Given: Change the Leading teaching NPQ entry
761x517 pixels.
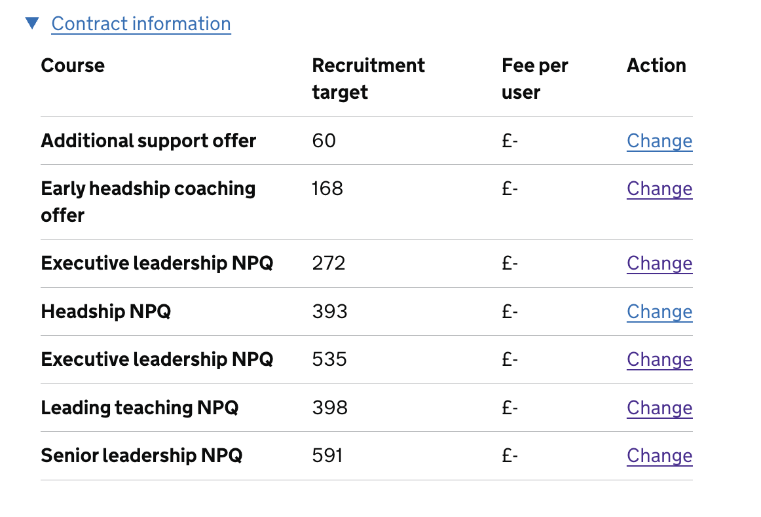Looking at the screenshot, I should pyautogui.click(x=659, y=407).
